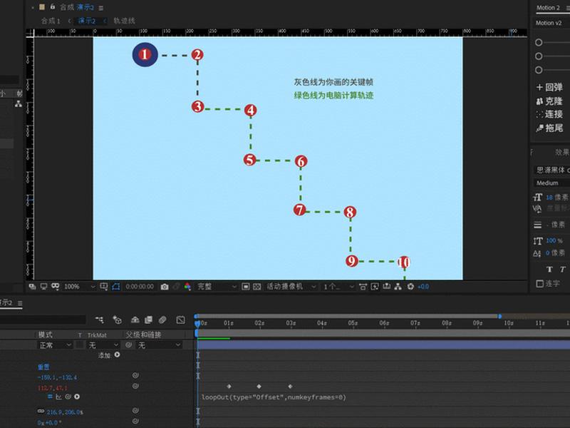Toggle the region of interest icon
The width and height of the screenshot is (570, 428).
(x=245, y=287)
